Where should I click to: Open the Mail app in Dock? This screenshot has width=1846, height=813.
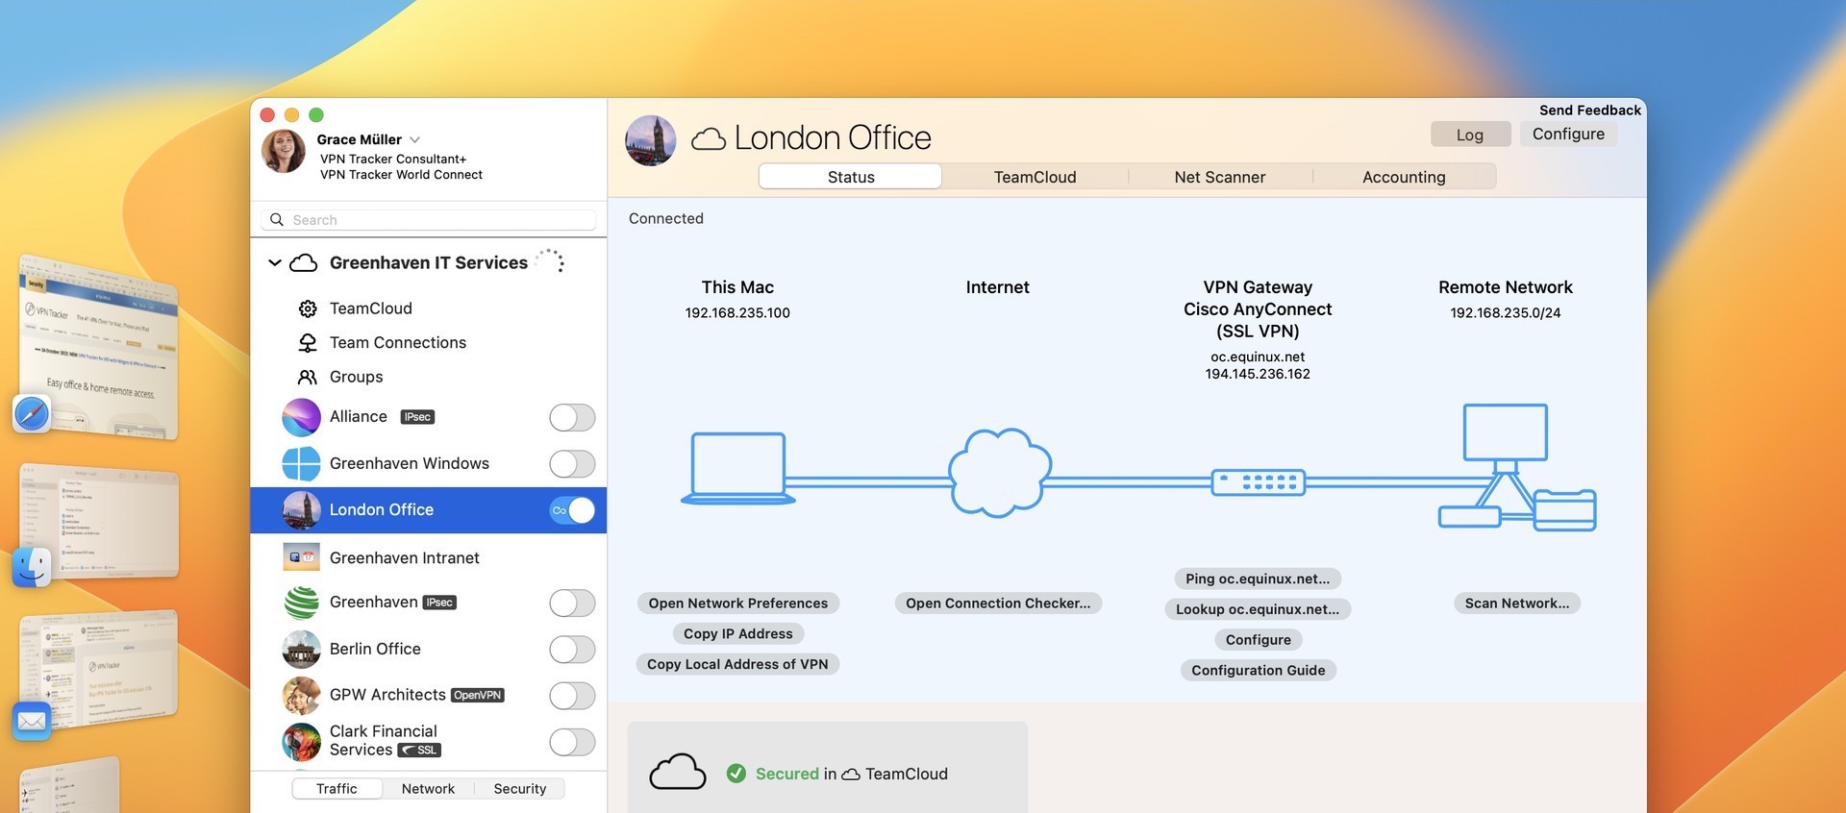[32, 720]
